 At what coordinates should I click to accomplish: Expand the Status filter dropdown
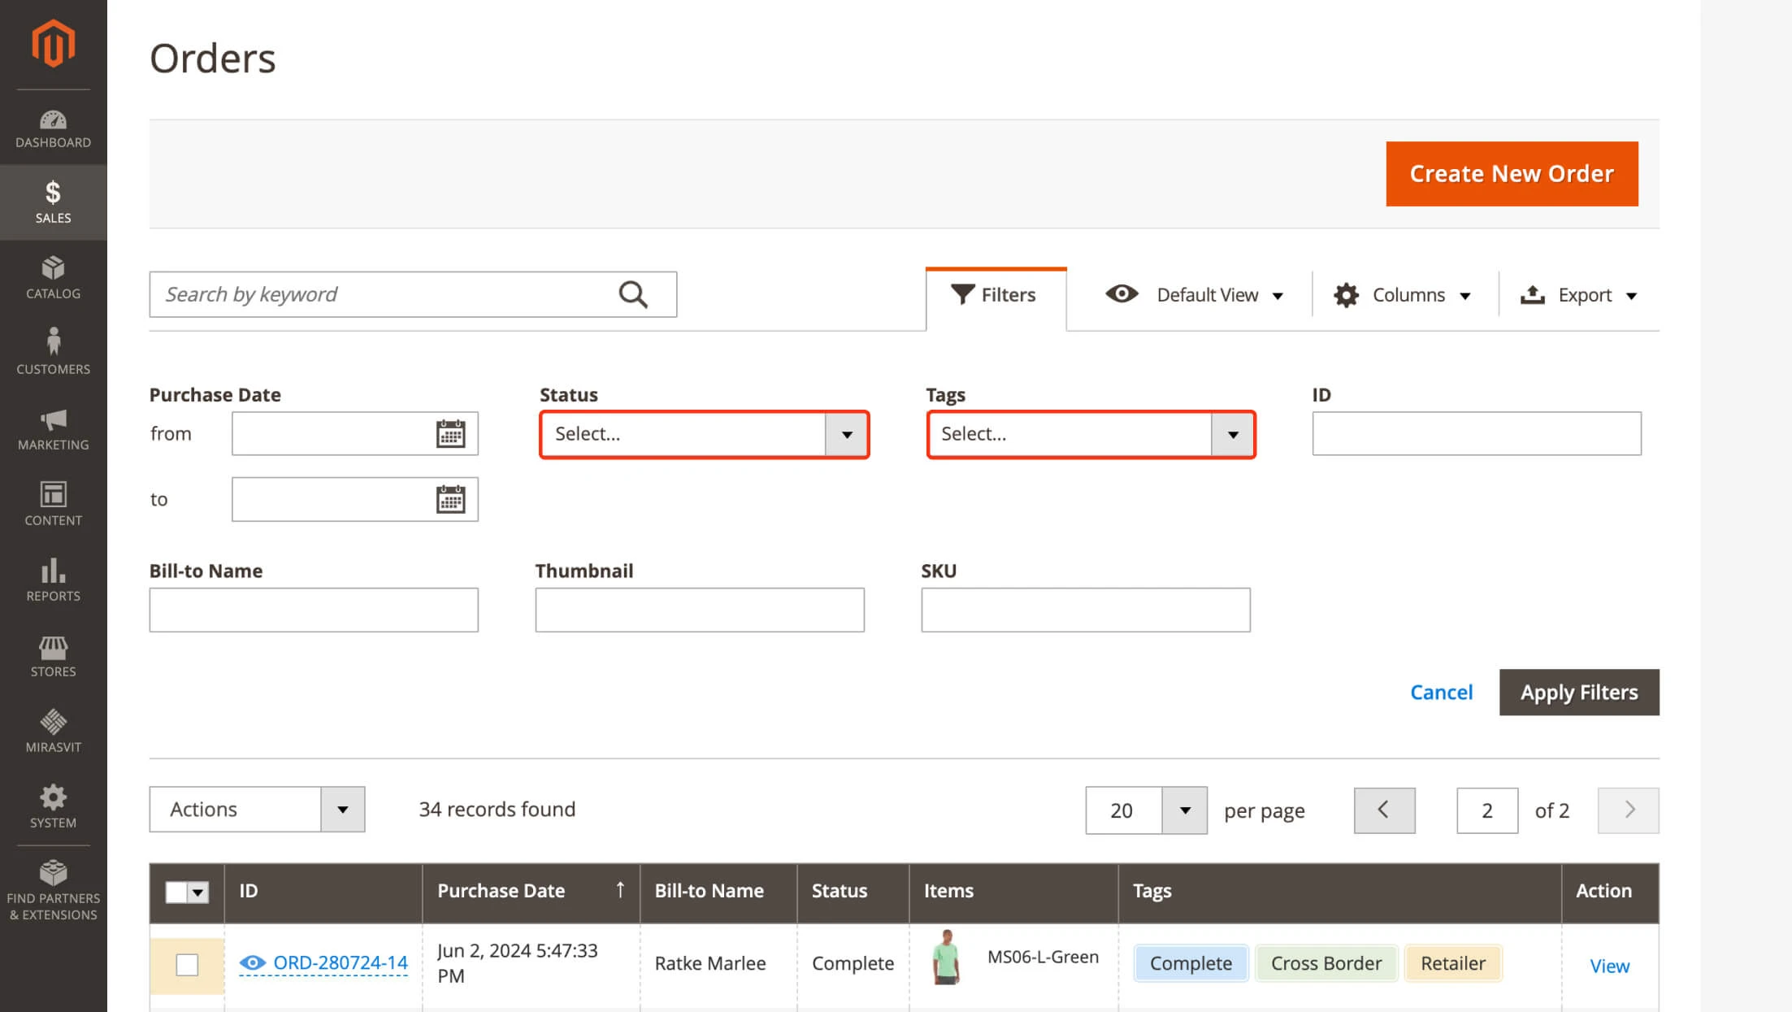(x=847, y=433)
